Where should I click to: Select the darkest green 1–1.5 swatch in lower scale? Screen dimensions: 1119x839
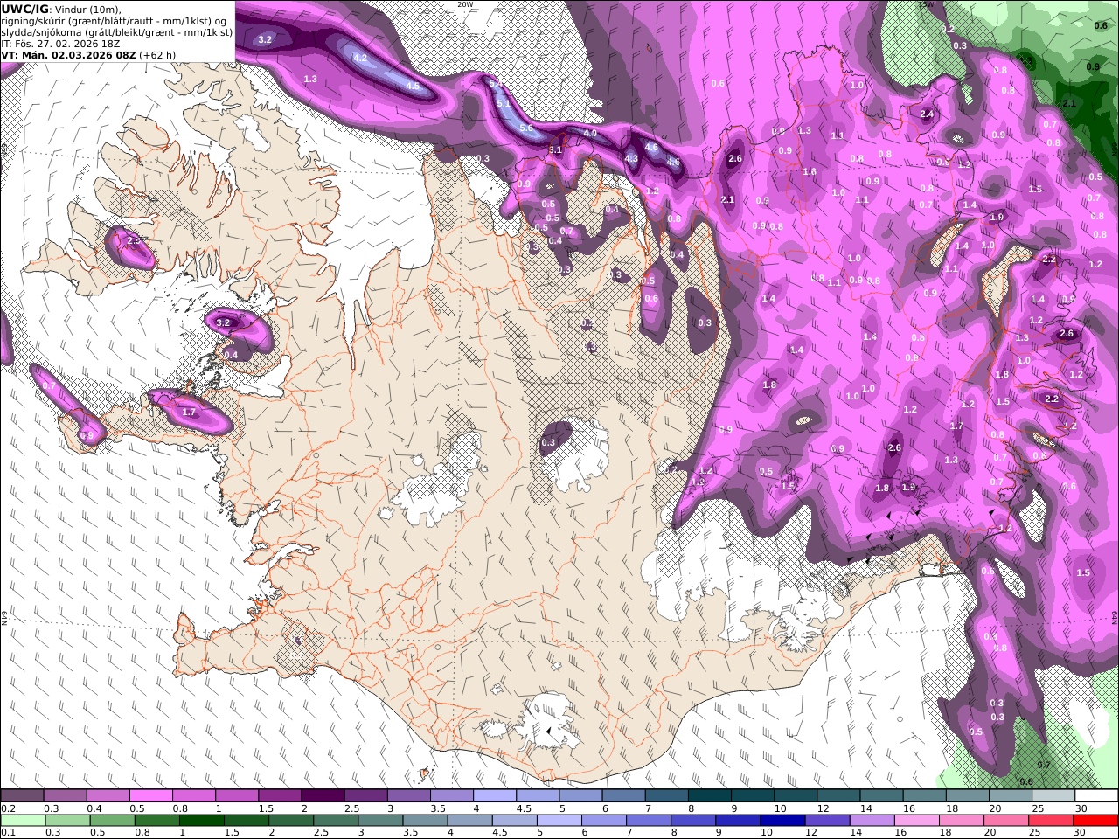(x=201, y=821)
